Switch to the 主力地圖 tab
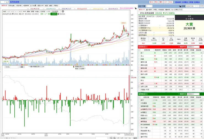 (x=33, y=6)
